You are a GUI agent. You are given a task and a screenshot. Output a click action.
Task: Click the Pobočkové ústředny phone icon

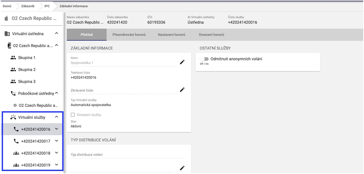click(13, 93)
